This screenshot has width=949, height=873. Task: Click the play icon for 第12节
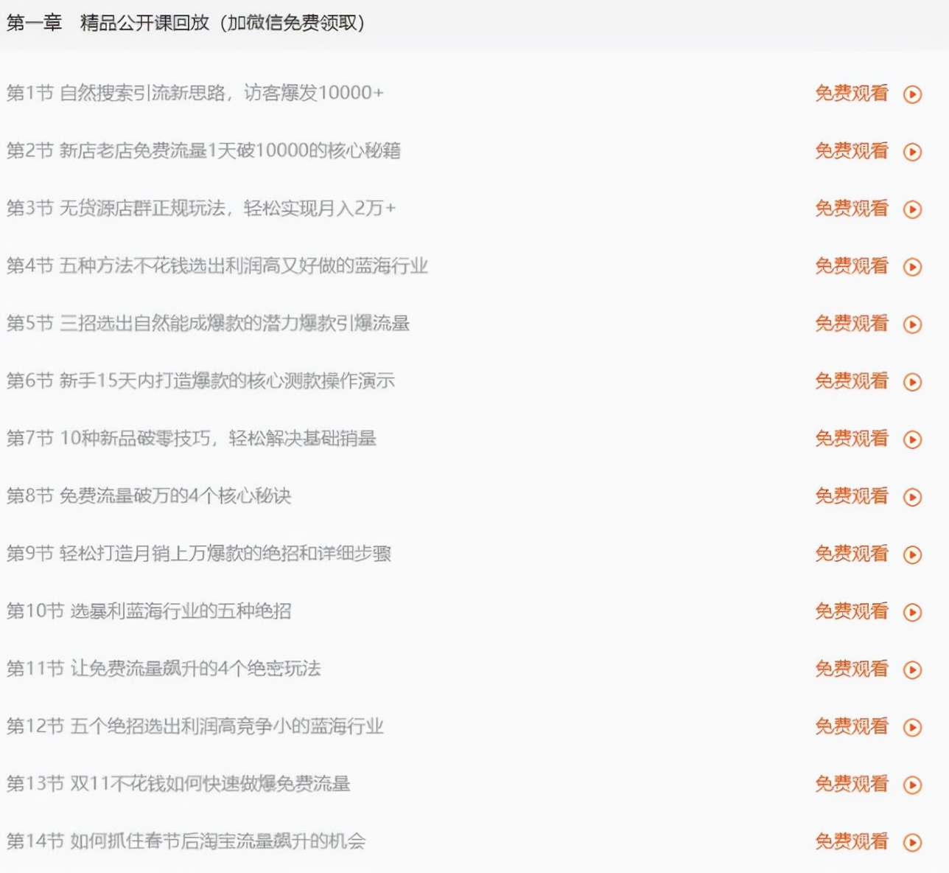pos(912,727)
